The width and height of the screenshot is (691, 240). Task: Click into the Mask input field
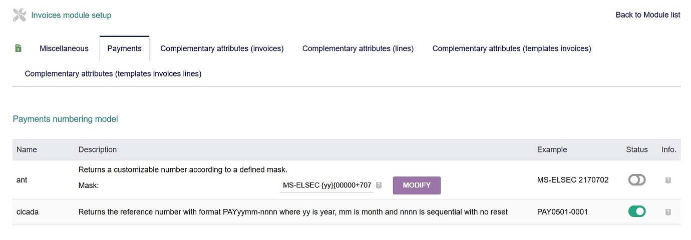[x=326, y=185]
